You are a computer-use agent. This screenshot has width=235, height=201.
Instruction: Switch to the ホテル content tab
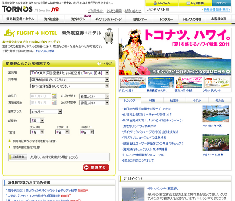197,100
